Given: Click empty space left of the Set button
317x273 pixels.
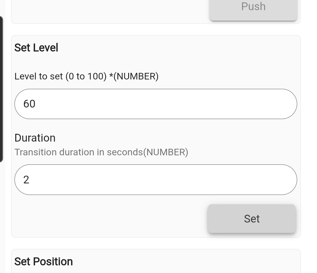Looking at the screenshot, I should click(111, 219).
